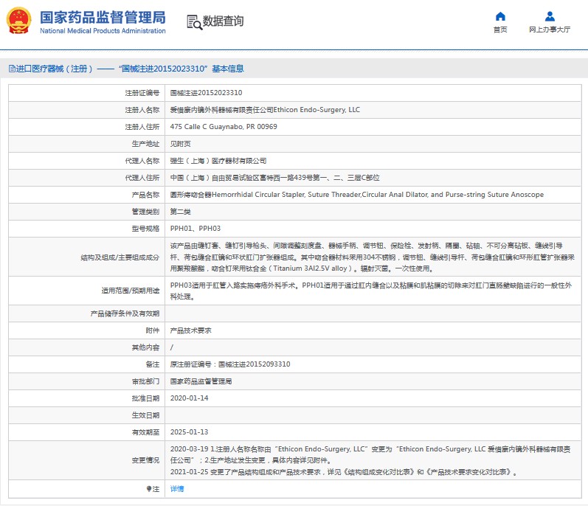
Task: Click the 国家药品监督管理局 title
Action: [x=103, y=17]
